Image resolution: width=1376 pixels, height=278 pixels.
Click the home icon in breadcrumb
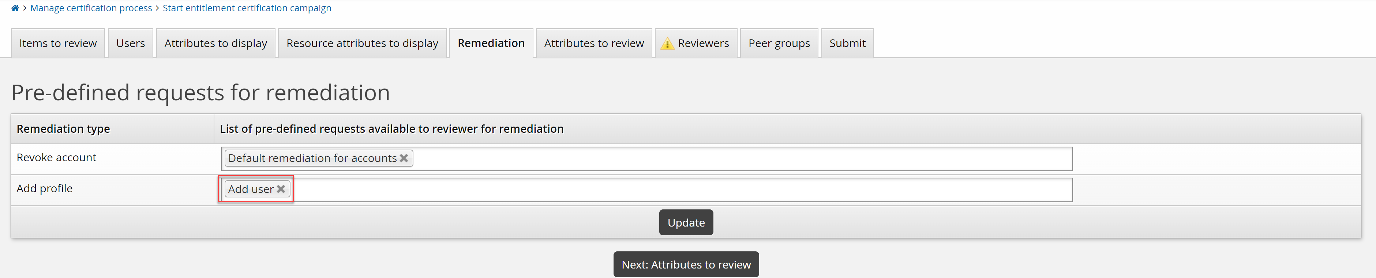pyautogui.click(x=15, y=8)
